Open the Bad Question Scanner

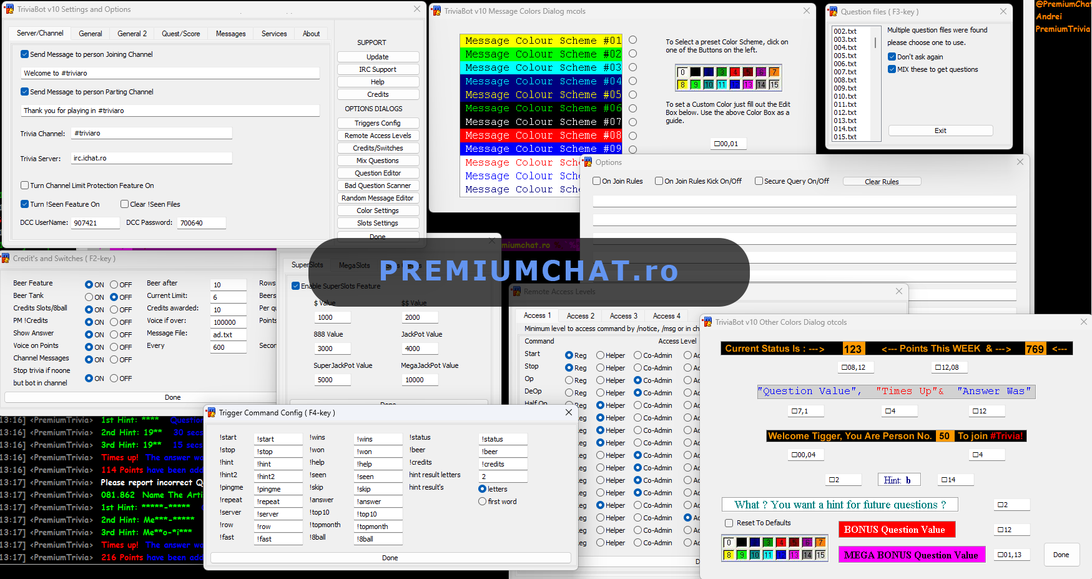(378, 186)
